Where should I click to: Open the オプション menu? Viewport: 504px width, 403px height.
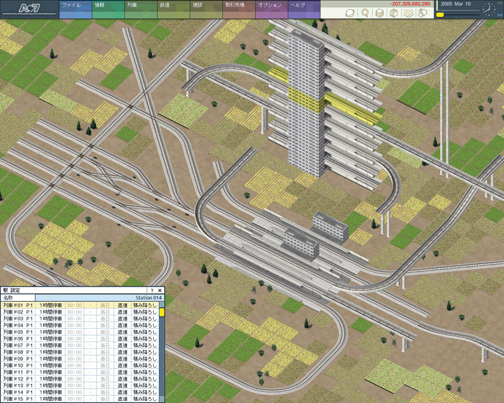[272, 9]
